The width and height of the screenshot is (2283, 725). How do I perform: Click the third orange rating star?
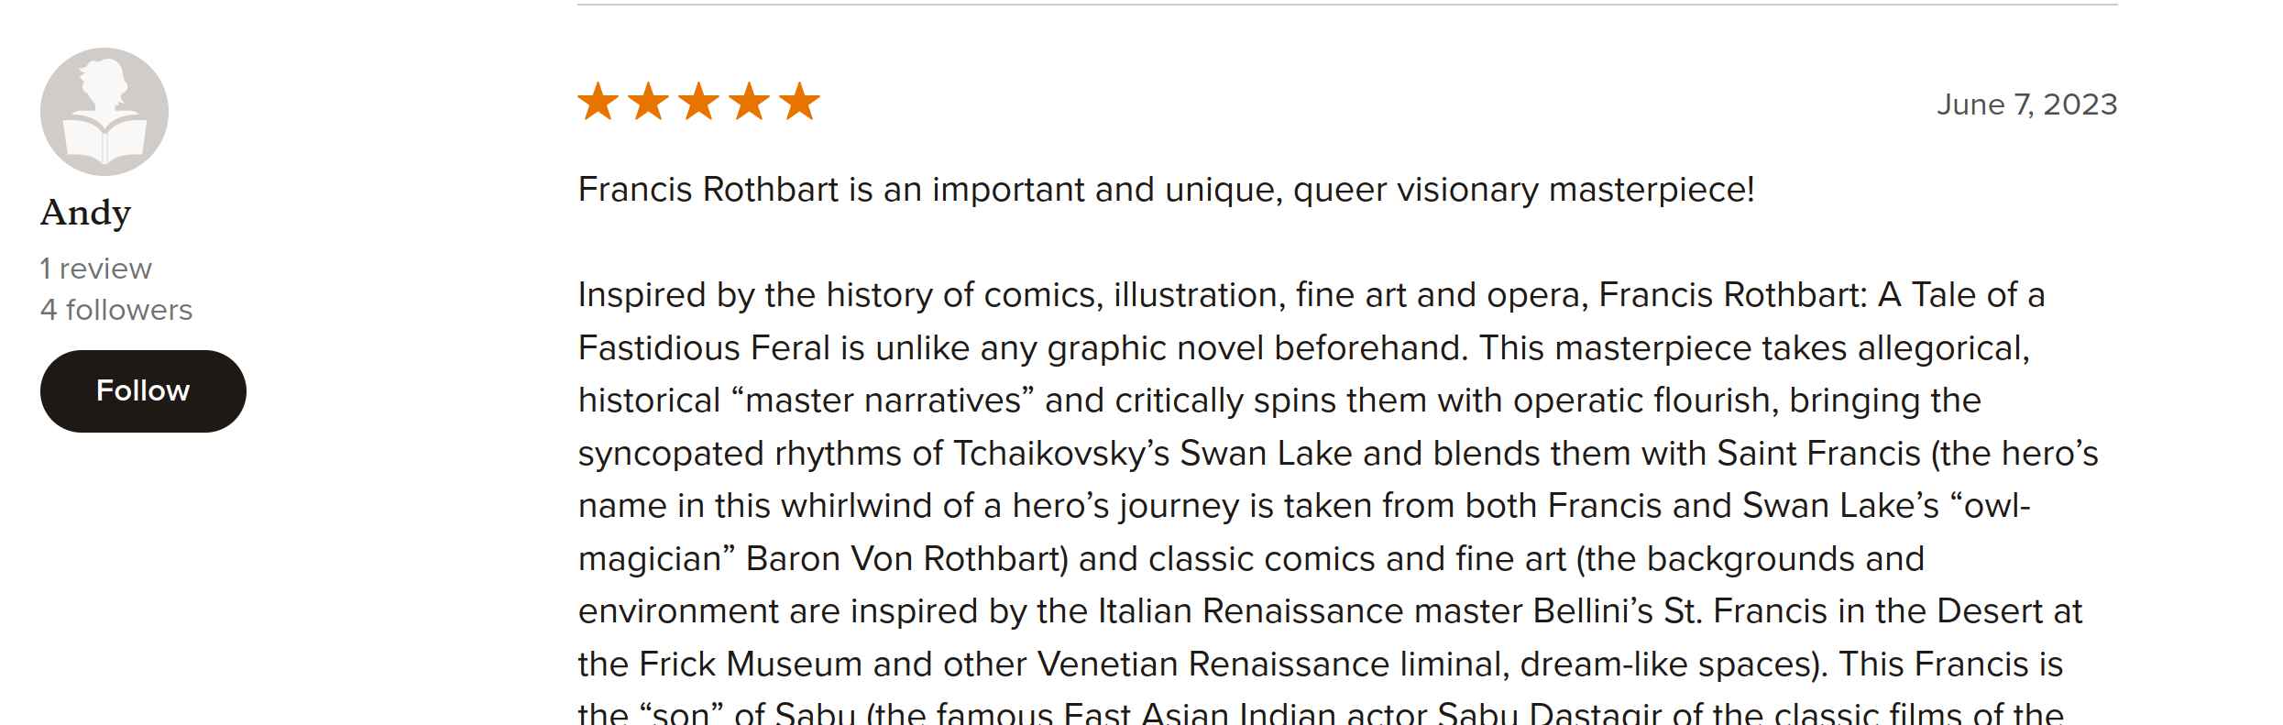coord(699,101)
